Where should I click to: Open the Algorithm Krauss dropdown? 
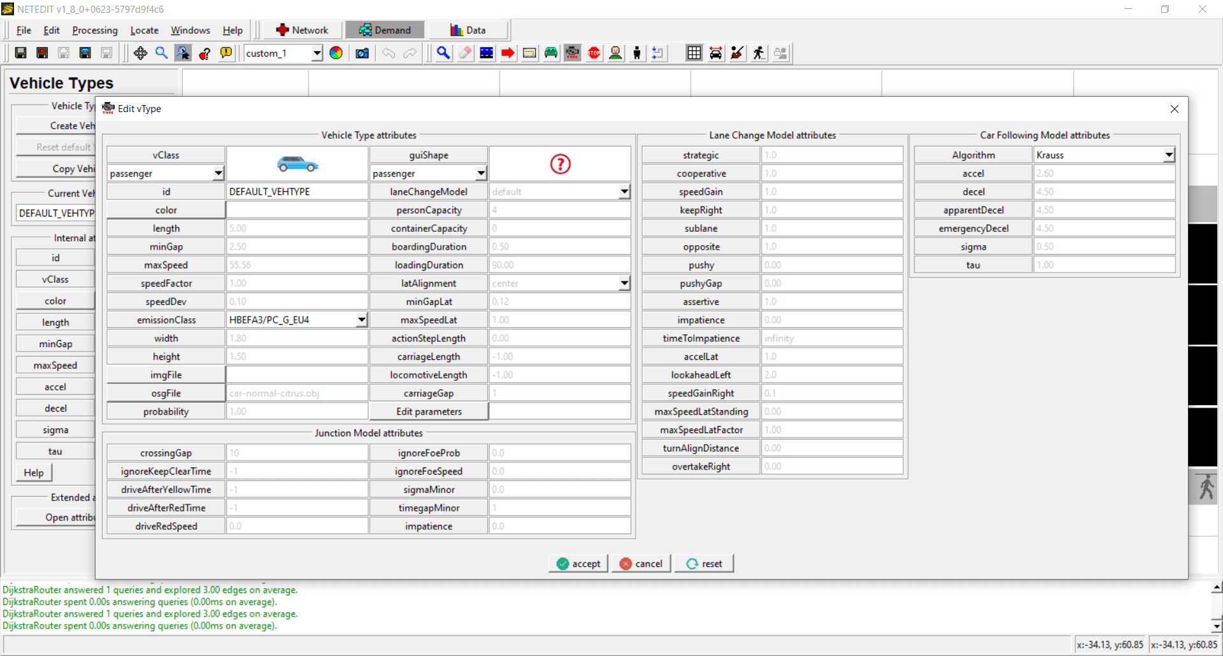tap(1168, 155)
